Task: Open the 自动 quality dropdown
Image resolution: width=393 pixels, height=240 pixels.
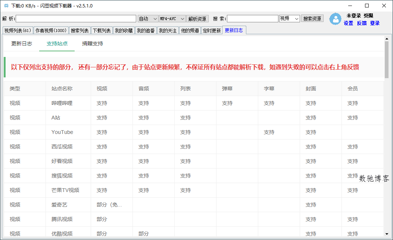Action: coord(148,19)
